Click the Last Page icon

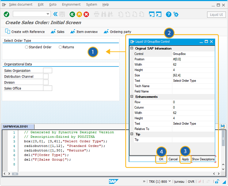click(x=142, y=14)
